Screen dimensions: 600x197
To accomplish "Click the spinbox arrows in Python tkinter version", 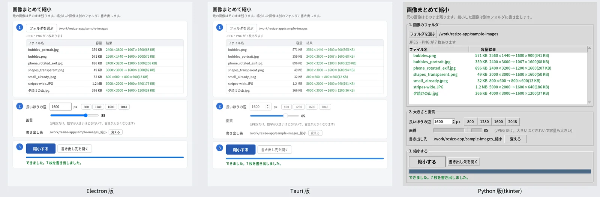I will click(453, 122).
